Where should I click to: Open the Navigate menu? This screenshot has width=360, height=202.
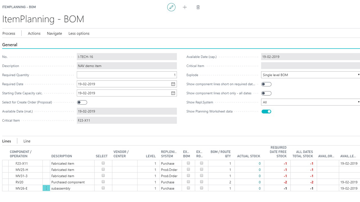pos(54,33)
